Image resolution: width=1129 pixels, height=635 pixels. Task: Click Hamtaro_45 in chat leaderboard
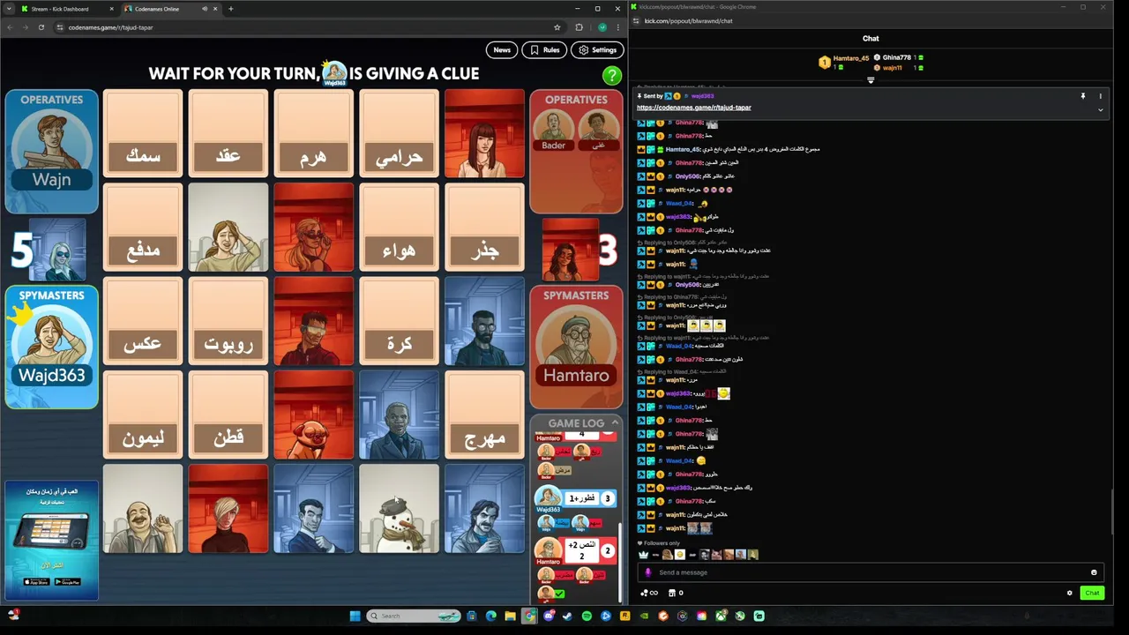851,58
